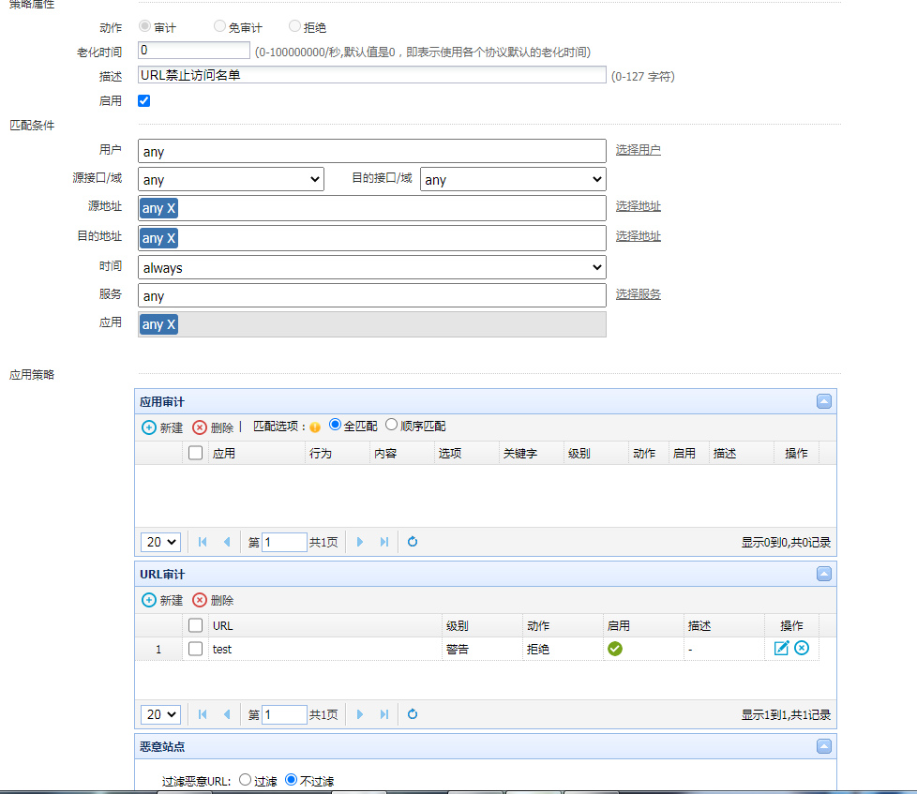Viewport: 917px width, 794px height.
Task: Click the 选择用户 link
Action: [638, 150]
